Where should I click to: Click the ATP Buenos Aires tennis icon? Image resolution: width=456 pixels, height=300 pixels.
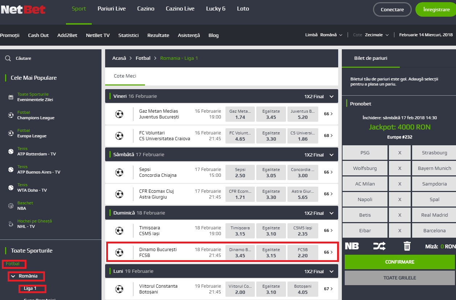11,170
